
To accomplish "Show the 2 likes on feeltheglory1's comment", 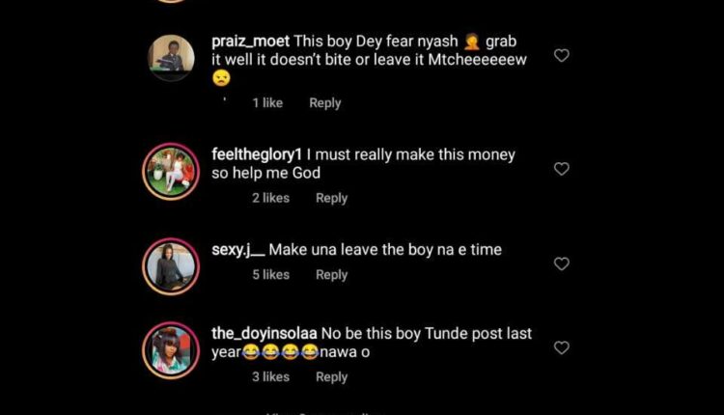I will click(270, 198).
